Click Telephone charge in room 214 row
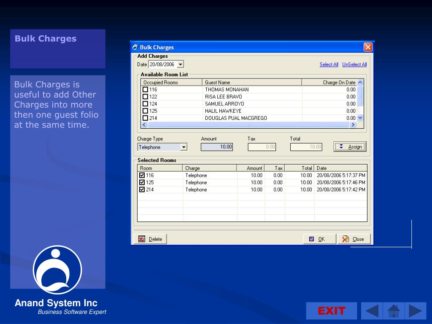 (x=196, y=189)
